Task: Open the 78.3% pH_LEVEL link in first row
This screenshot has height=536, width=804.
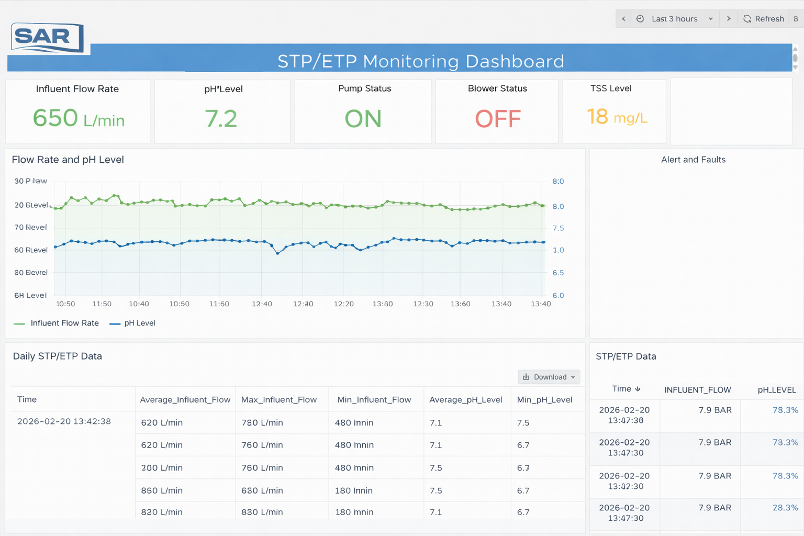Action: point(785,410)
